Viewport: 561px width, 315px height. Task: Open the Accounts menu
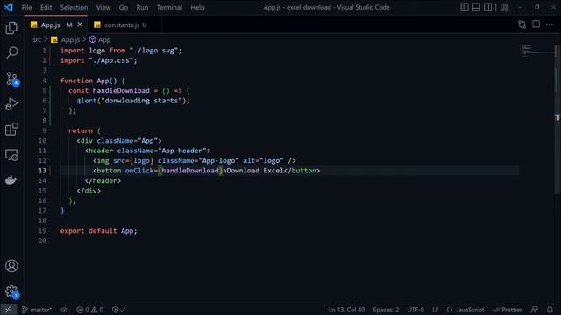coord(11,266)
